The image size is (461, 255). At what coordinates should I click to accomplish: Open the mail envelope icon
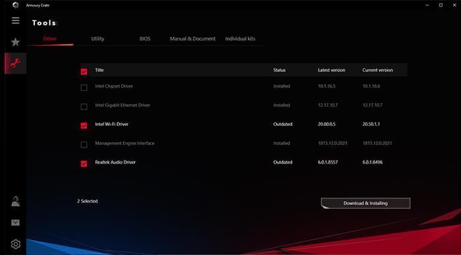(16, 223)
